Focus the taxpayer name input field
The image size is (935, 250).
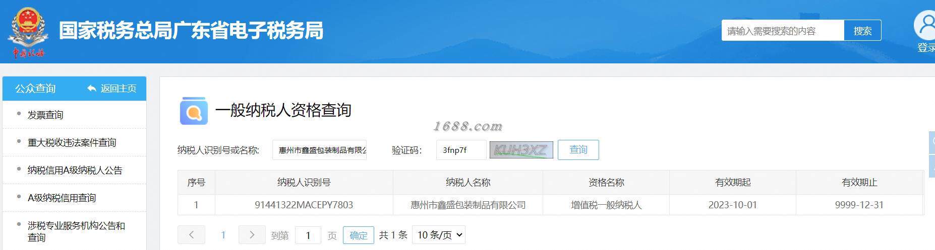coord(320,150)
